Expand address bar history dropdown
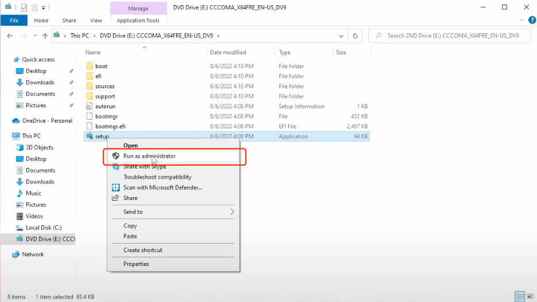 click(x=341, y=36)
